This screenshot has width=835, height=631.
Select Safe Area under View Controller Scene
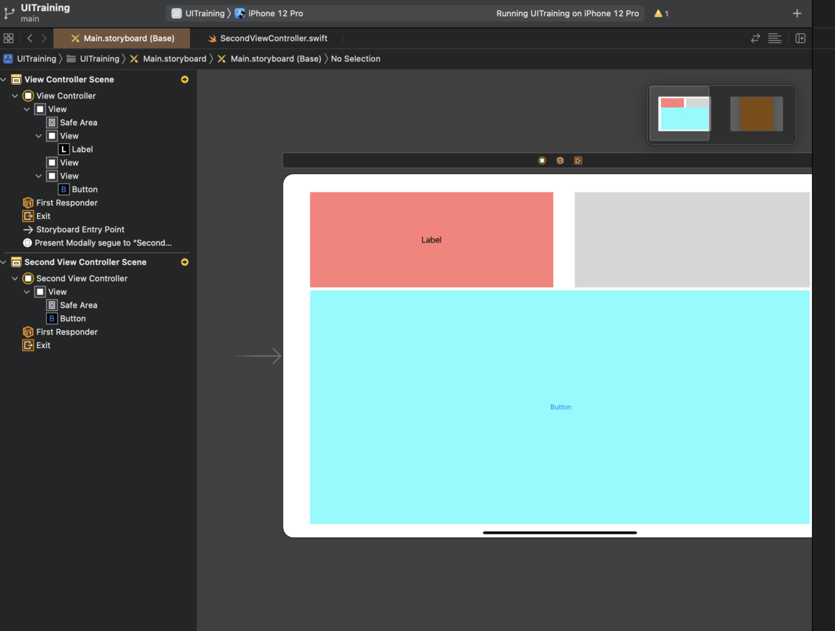[72, 122]
